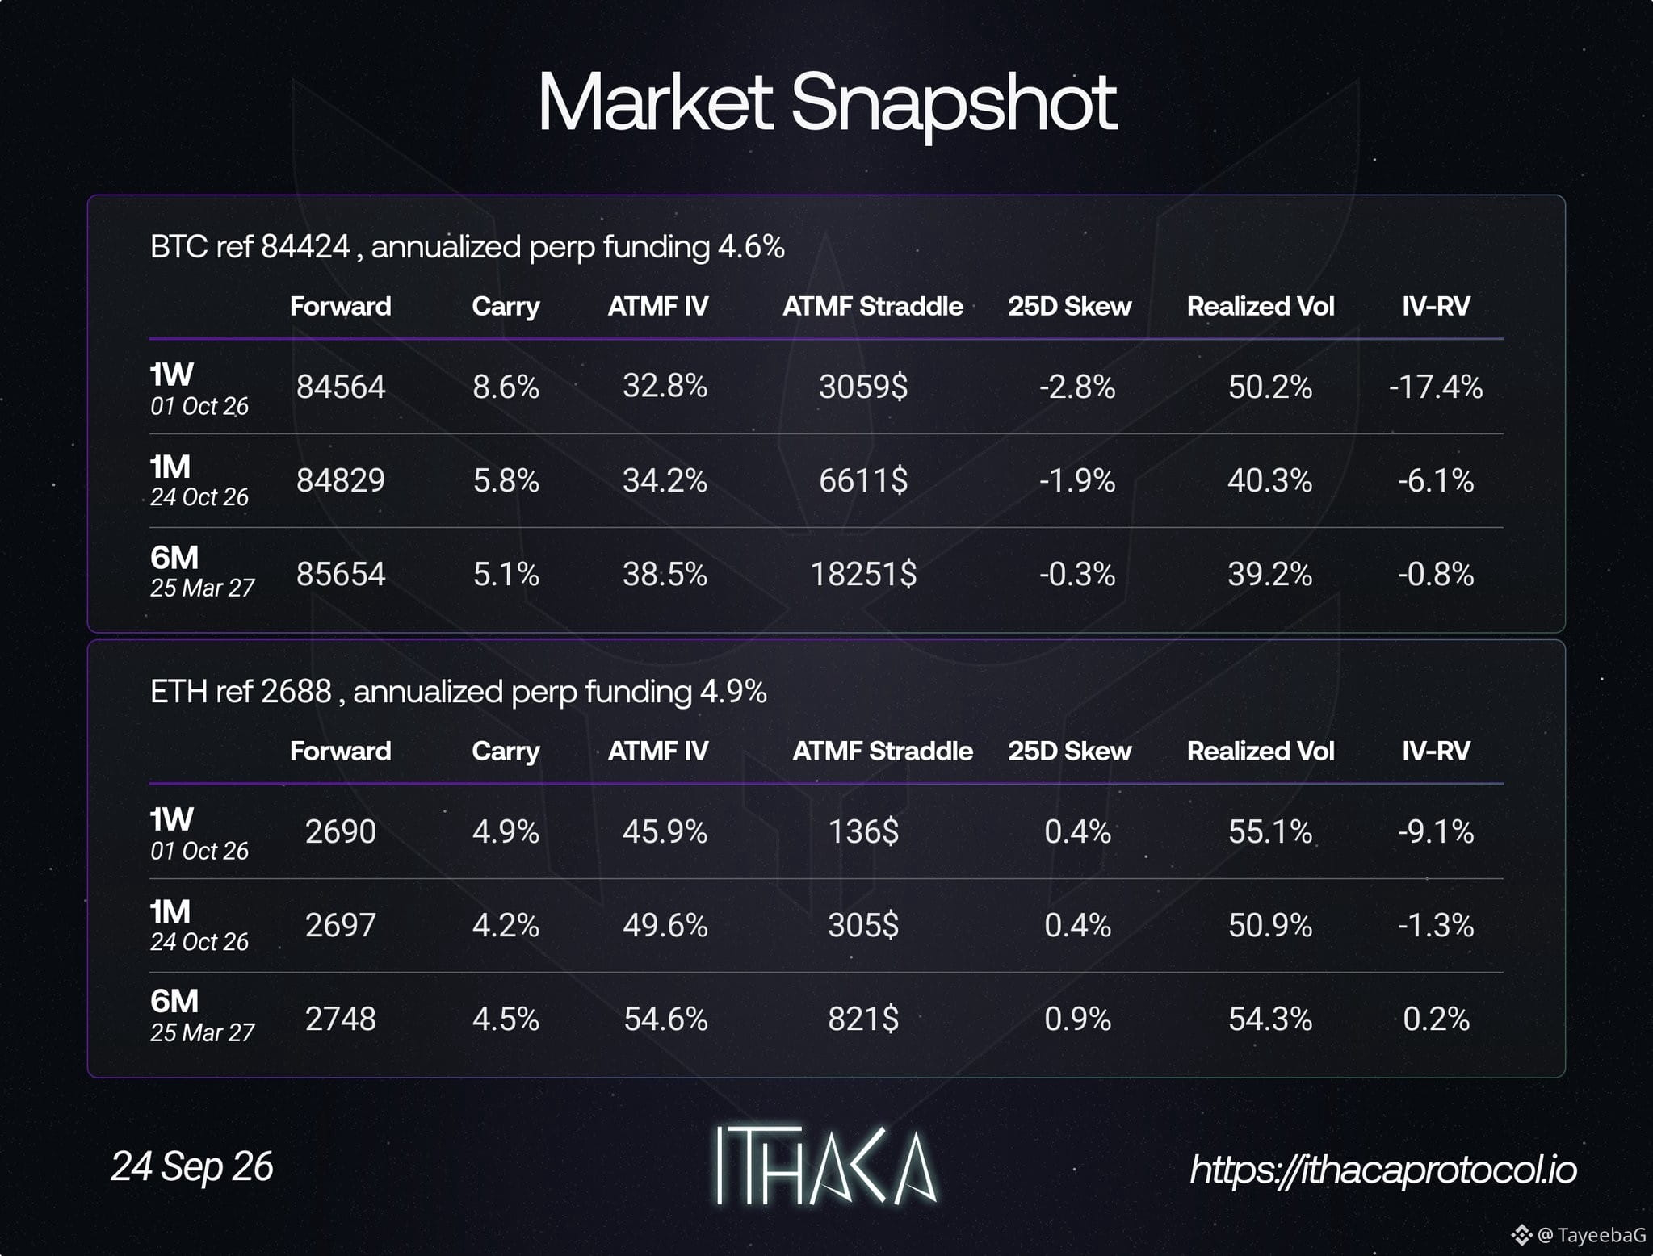This screenshot has height=1256, width=1653.
Task: Select BTC 6M 25 Mar 27 row label
Action: [x=202, y=571]
